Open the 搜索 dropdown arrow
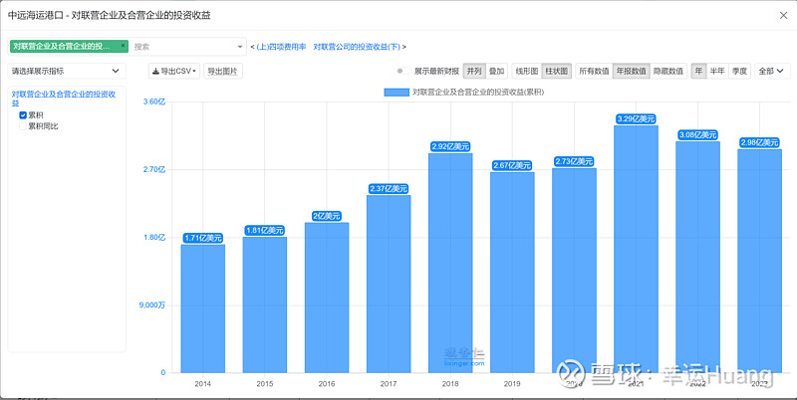Viewport: 797px width, 400px height. [240, 47]
